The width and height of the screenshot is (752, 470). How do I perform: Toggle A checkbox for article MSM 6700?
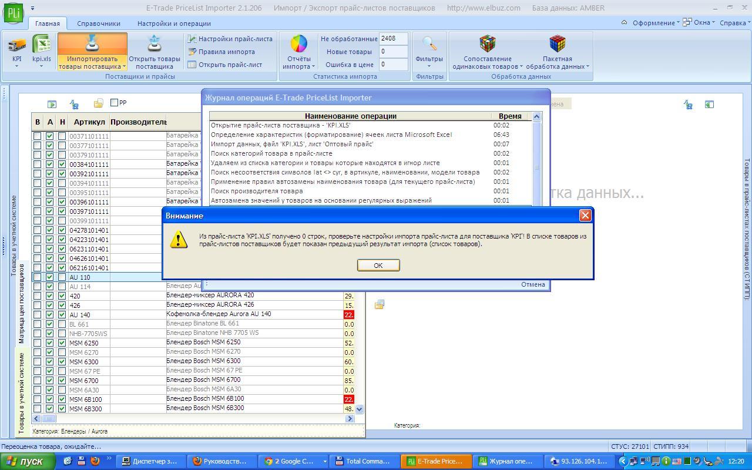click(x=50, y=381)
